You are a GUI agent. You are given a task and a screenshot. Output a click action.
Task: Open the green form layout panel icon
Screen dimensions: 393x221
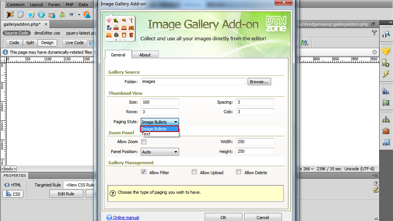coord(386,102)
